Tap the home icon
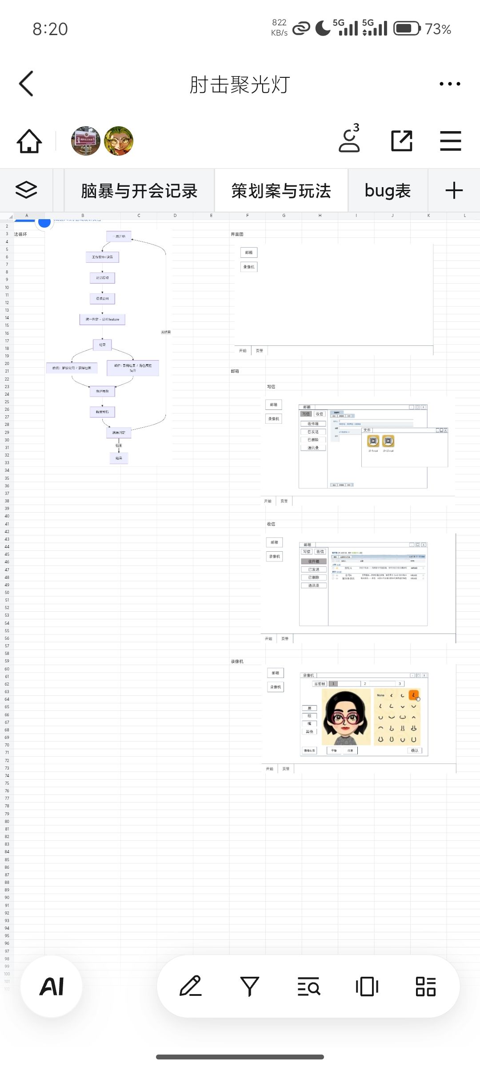Viewport: 480px width, 1067px height. point(29,141)
